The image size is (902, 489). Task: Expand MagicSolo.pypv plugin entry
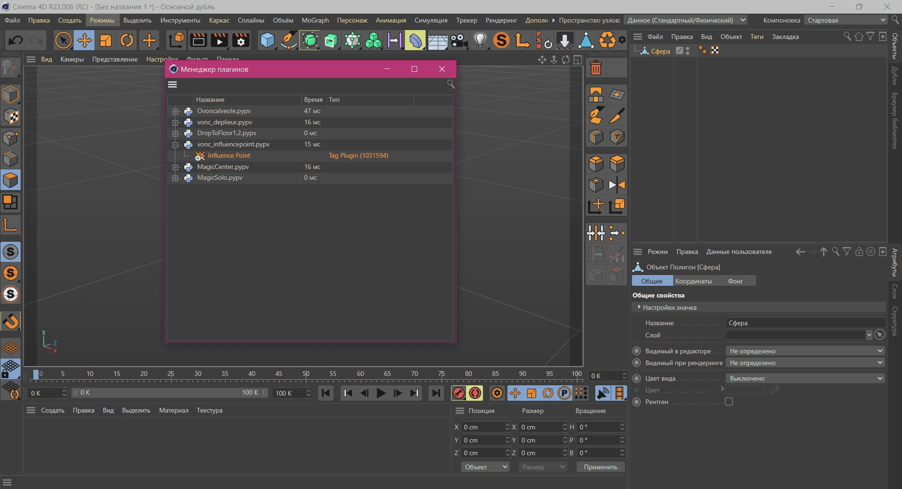point(175,178)
